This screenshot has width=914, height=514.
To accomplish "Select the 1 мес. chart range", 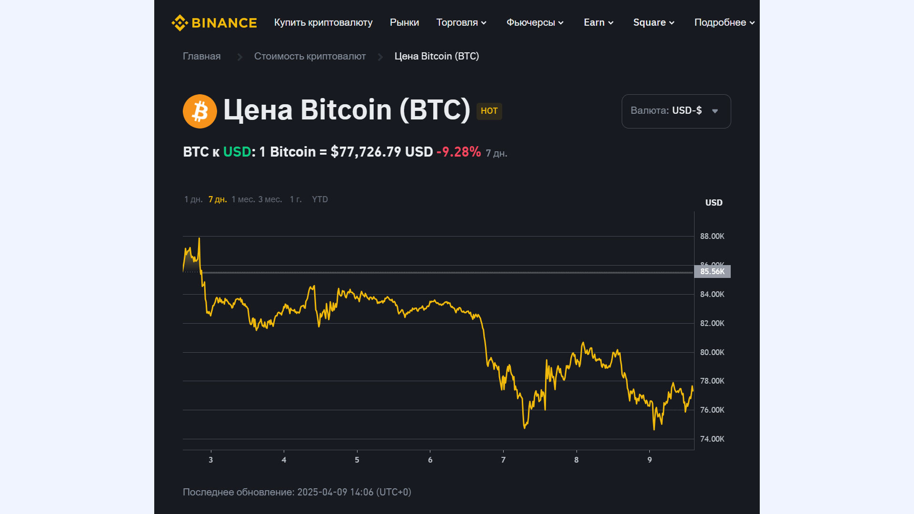I will [243, 199].
